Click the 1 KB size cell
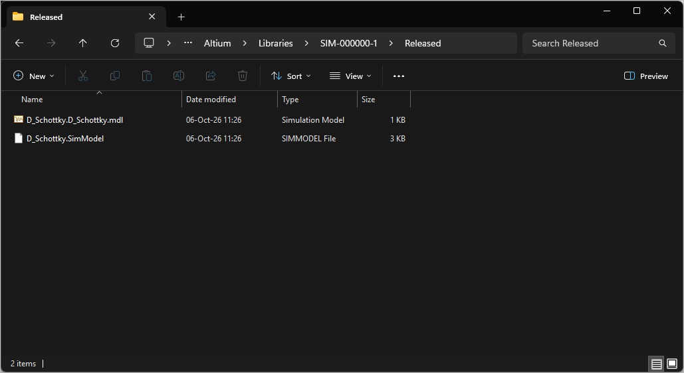The image size is (684, 373). click(x=398, y=120)
